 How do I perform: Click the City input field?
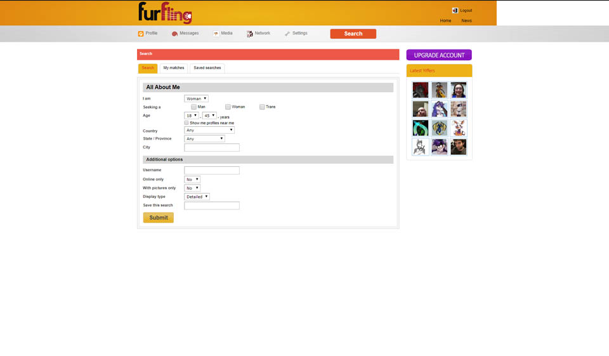click(x=212, y=147)
